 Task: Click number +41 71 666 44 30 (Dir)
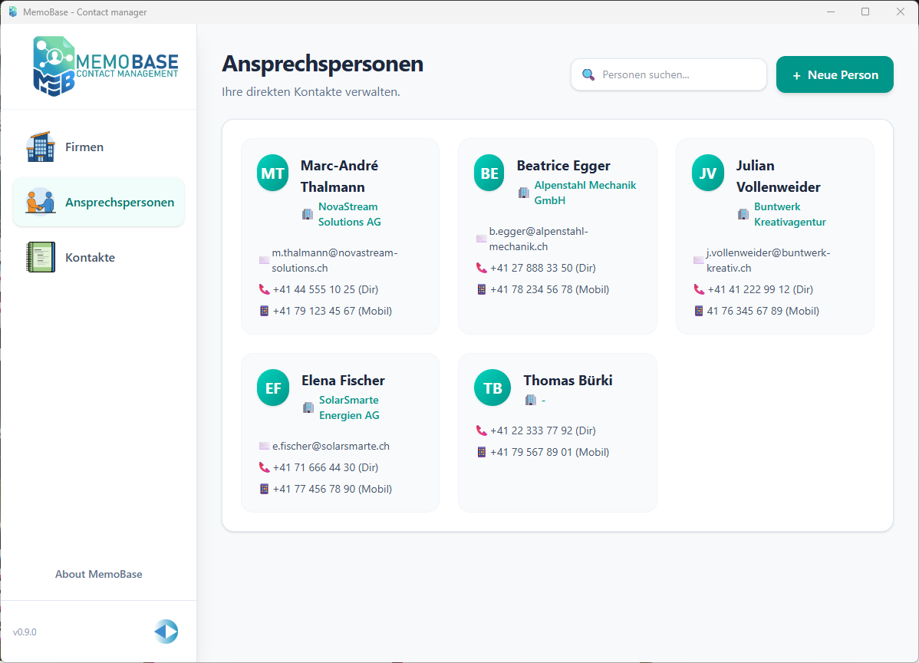pos(326,467)
